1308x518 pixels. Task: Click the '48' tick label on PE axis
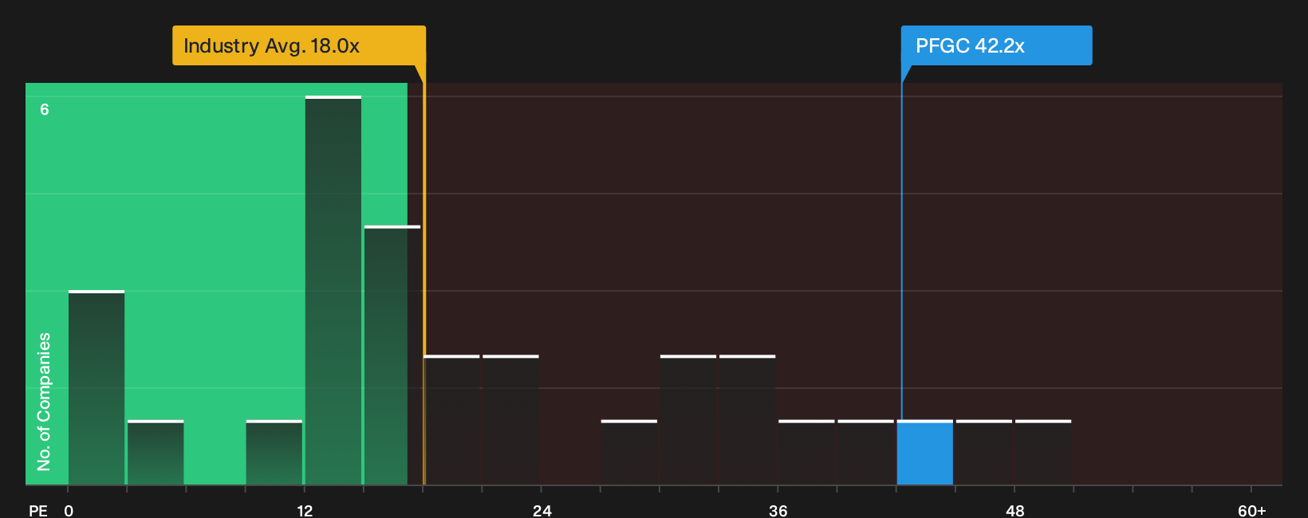coord(1015,511)
